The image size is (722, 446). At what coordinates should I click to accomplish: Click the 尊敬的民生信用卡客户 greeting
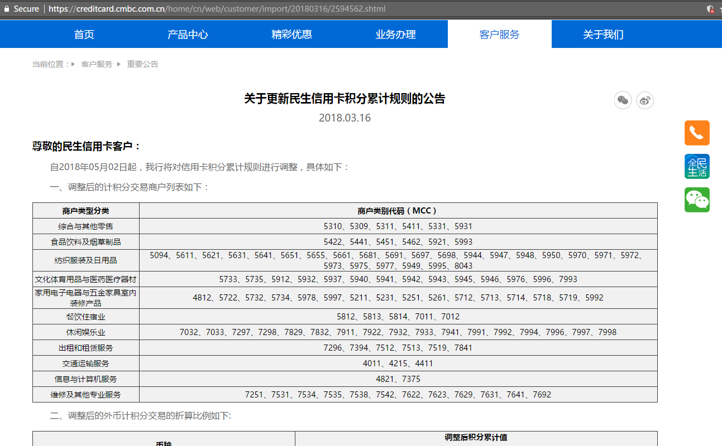(x=87, y=147)
